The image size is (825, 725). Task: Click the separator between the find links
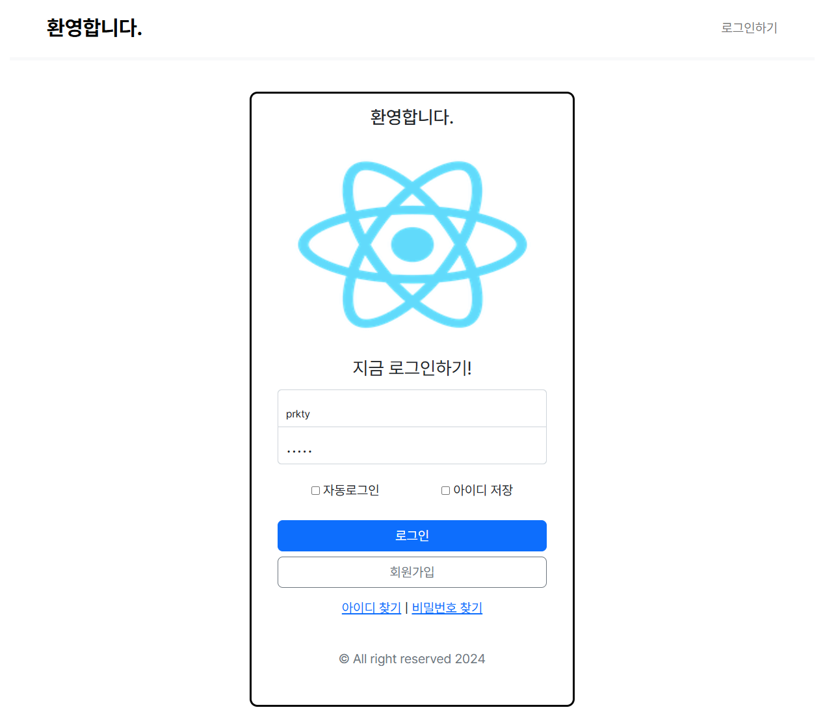point(406,608)
